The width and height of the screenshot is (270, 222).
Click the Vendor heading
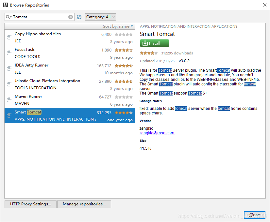click(145, 121)
